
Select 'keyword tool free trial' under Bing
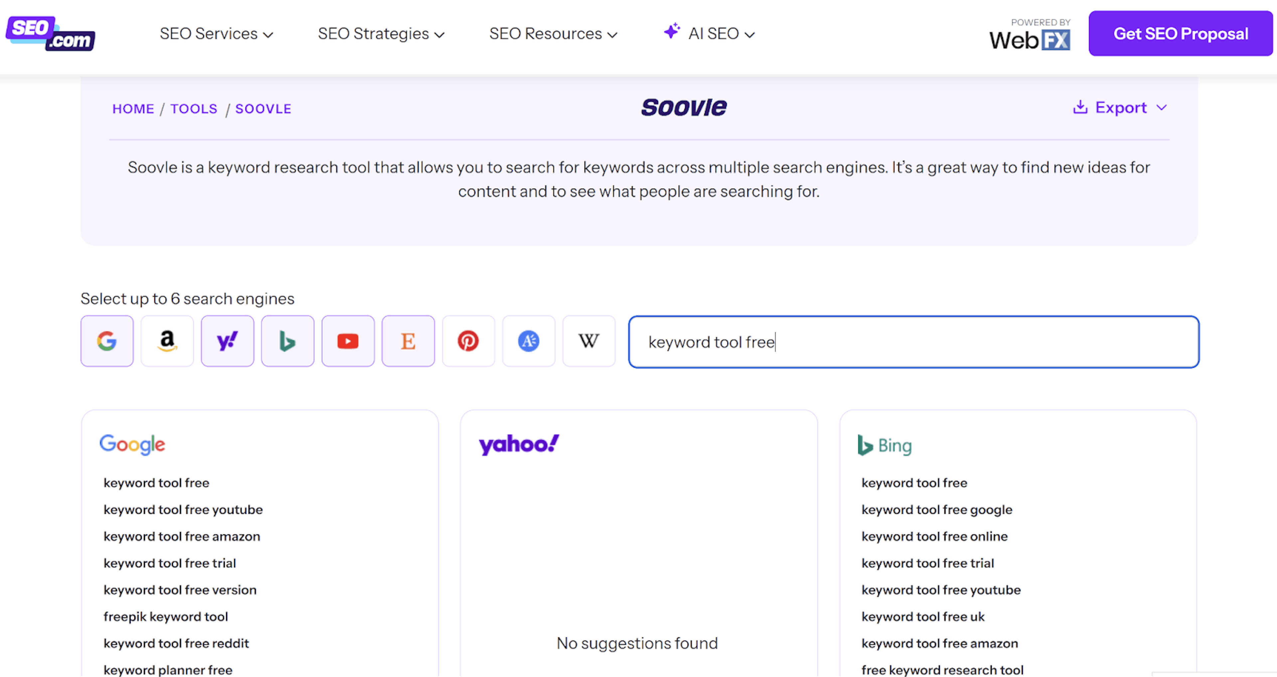(x=927, y=564)
